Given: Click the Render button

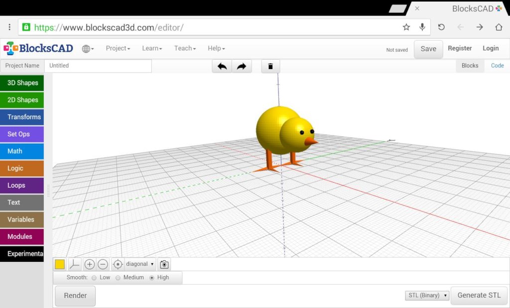Looking at the screenshot, I should point(75,296).
